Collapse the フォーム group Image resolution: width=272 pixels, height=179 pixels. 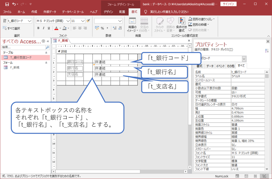pos(46,63)
